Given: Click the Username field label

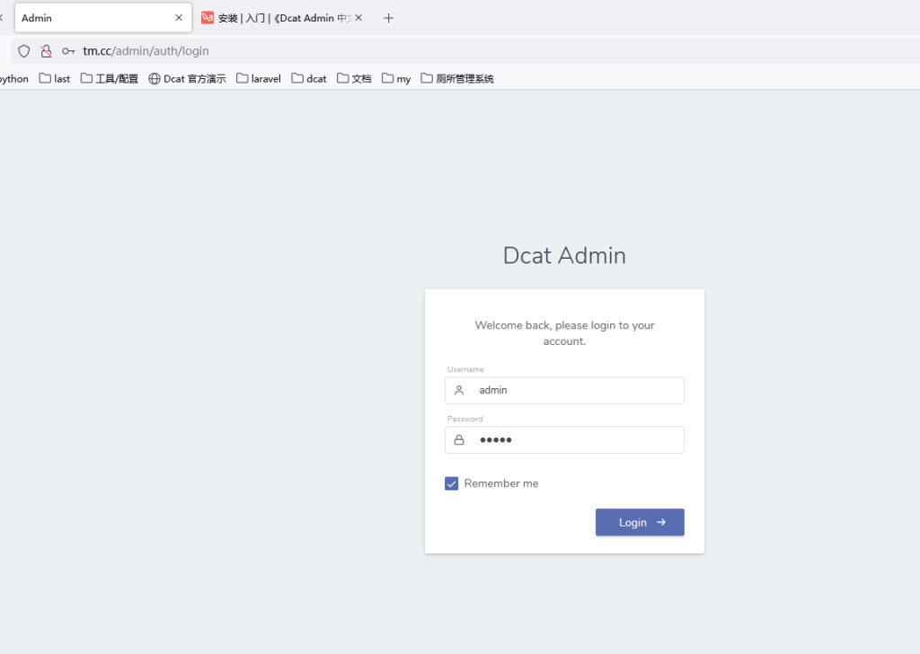Looking at the screenshot, I should (465, 369).
